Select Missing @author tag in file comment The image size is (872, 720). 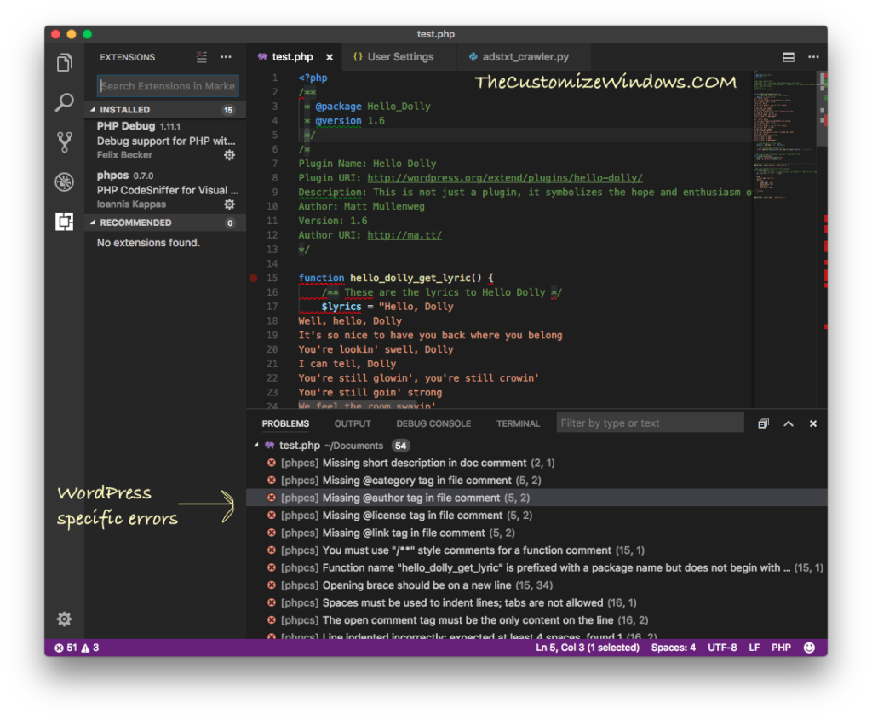(536, 498)
